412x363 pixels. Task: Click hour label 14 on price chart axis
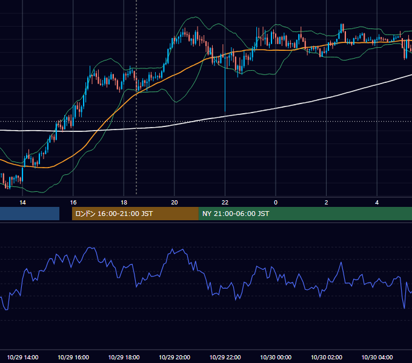click(22, 203)
